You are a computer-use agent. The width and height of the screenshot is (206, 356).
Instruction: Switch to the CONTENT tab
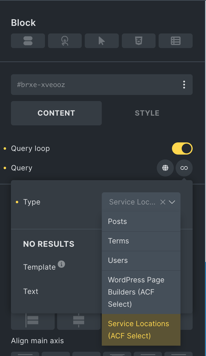pos(57,113)
